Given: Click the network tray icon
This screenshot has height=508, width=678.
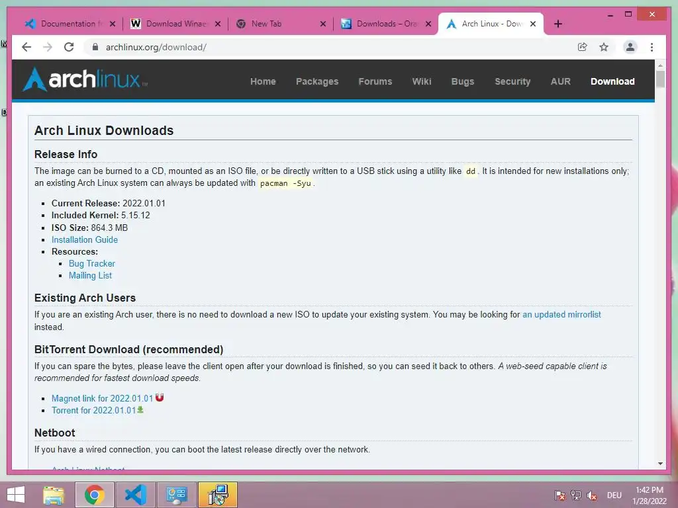Looking at the screenshot, I should click(x=576, y=495).
